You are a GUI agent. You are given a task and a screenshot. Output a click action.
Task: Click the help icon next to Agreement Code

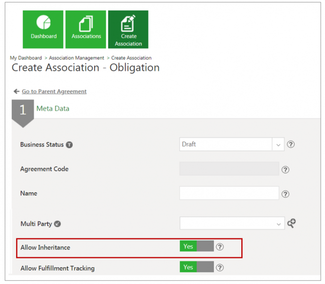coord(285,169)
